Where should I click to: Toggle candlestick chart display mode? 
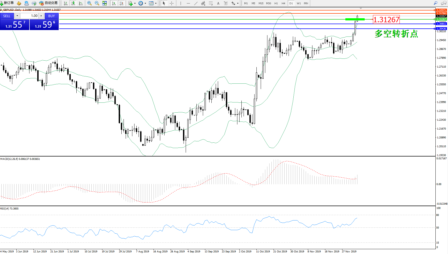[73, 3]
